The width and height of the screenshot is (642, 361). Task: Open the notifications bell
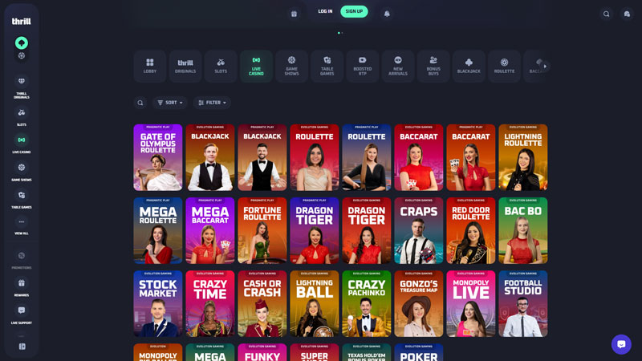[387, 14]
